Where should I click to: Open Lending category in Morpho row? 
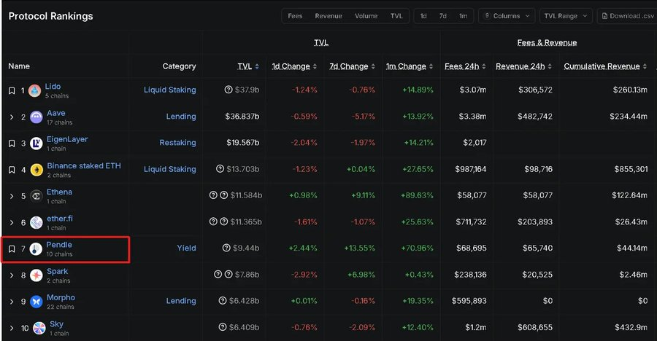click(181, 301)
